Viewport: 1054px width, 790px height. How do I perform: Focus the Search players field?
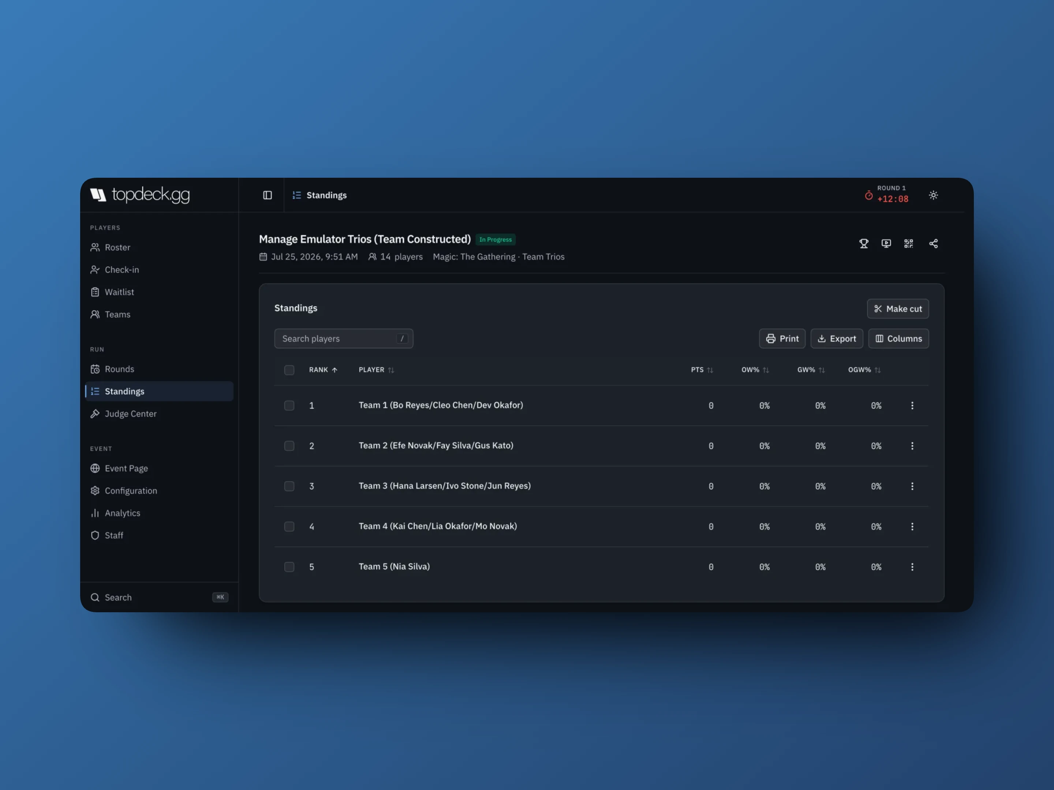pyautogui.click(x=344, y=339)
